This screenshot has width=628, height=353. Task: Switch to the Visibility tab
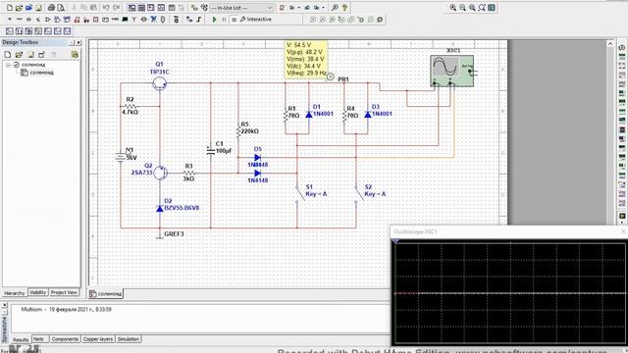38,292
